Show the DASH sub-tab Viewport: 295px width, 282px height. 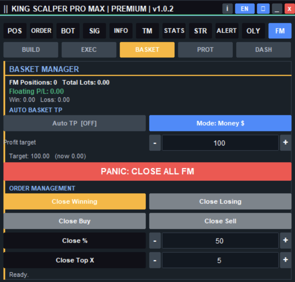pos(264,49)
